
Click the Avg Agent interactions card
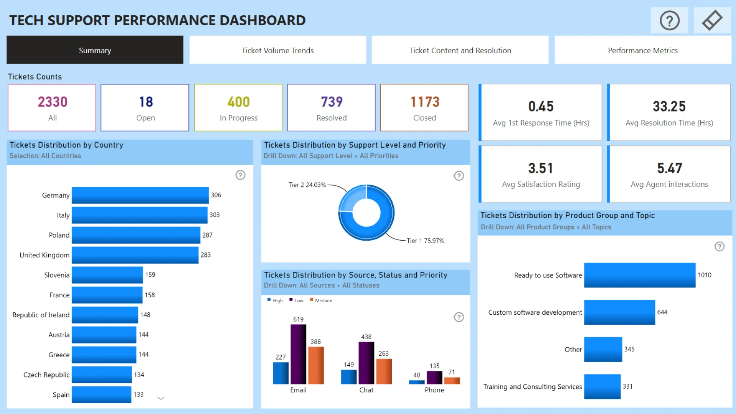(x=669, y=174)
